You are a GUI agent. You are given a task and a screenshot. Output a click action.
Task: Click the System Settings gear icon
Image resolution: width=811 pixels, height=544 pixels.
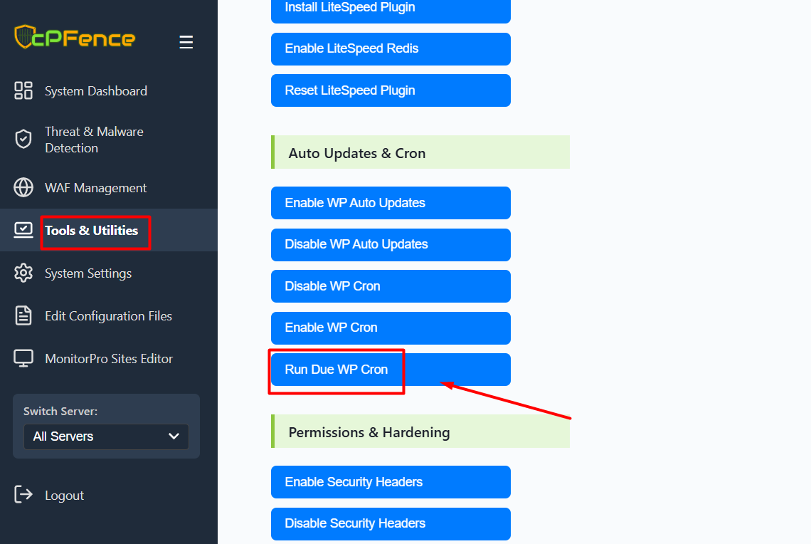click(23, 273)
